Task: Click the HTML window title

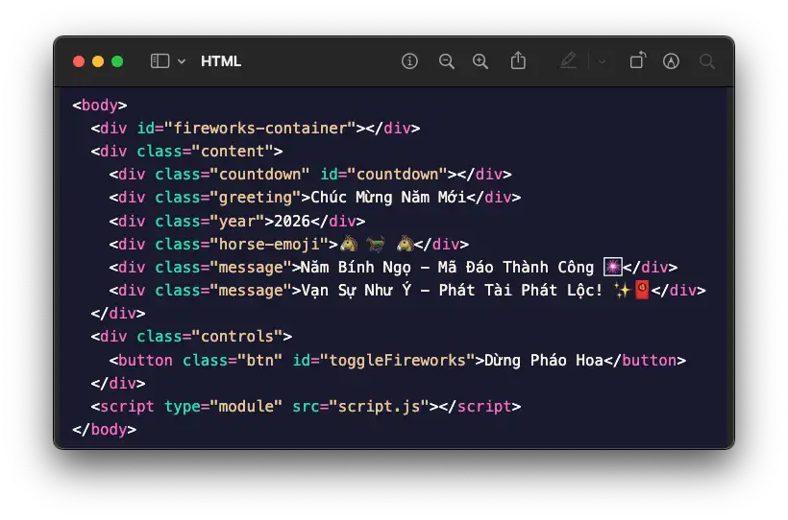Action: (x=221, y=61)
